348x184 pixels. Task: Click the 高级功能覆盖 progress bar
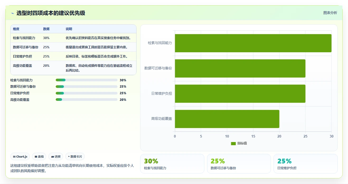(86, 100)
